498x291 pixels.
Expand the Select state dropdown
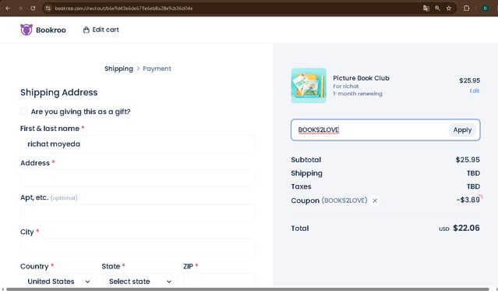point(140,282)
